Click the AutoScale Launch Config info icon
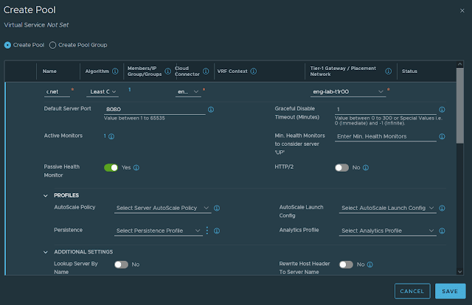This screenshot has height=305, width=472. 442,208
